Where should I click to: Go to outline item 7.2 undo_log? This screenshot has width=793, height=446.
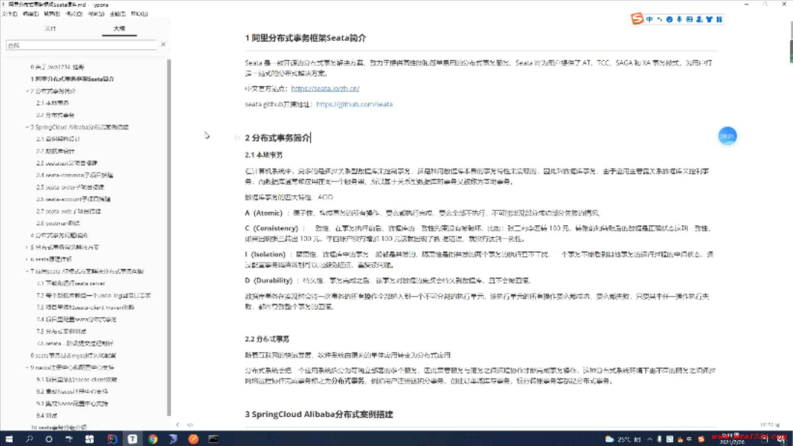point(93,296)
